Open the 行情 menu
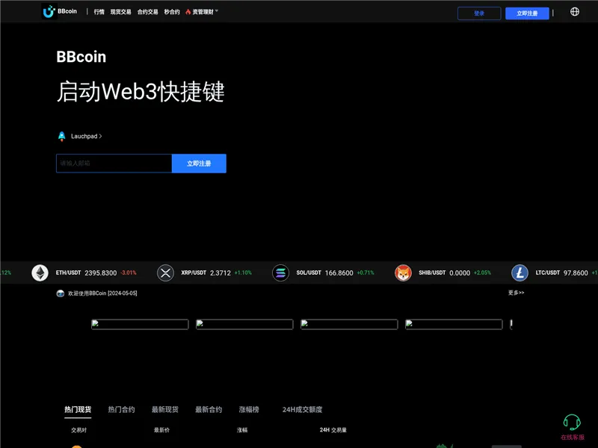The width and height of the screenshot is (598, 448). tap(99, 12)
